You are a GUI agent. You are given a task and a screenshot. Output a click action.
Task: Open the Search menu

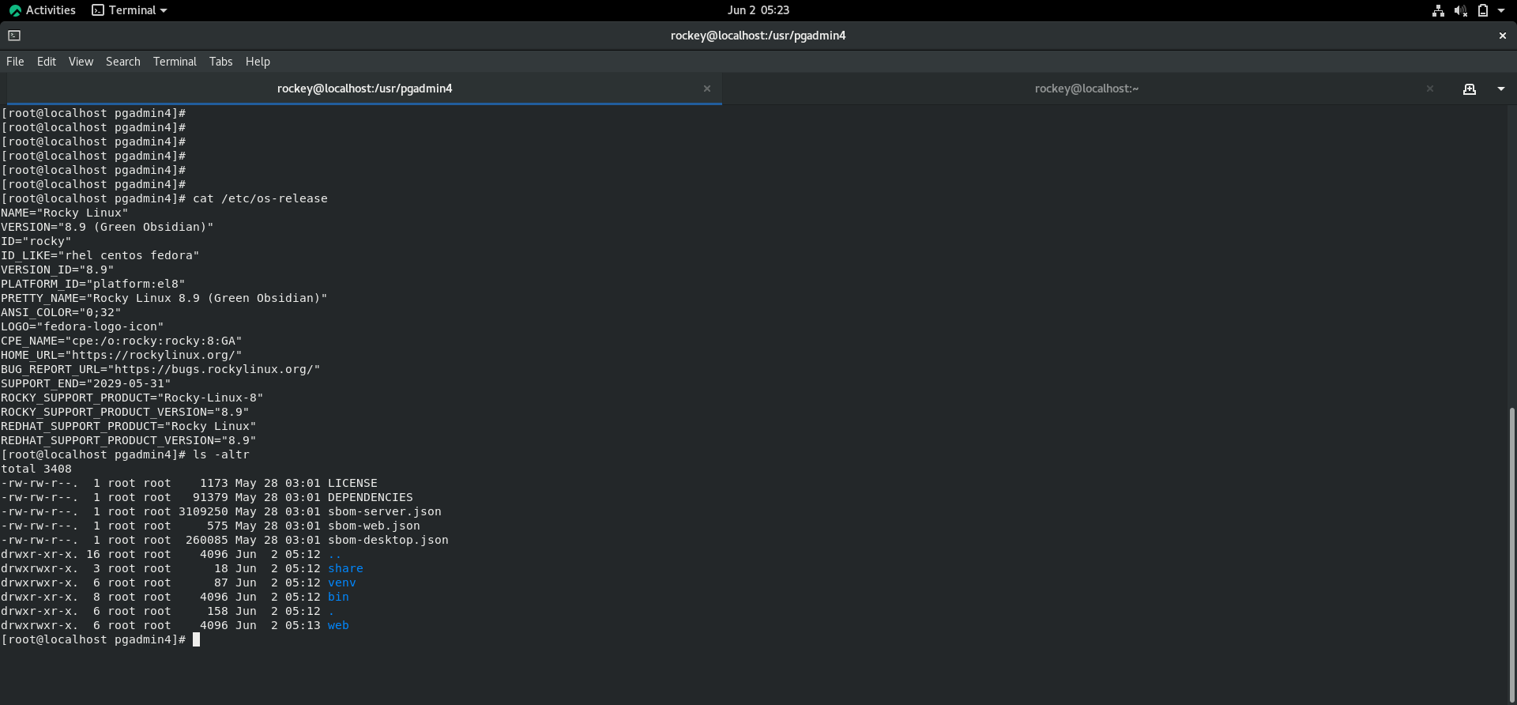click(x=123, y=62)
